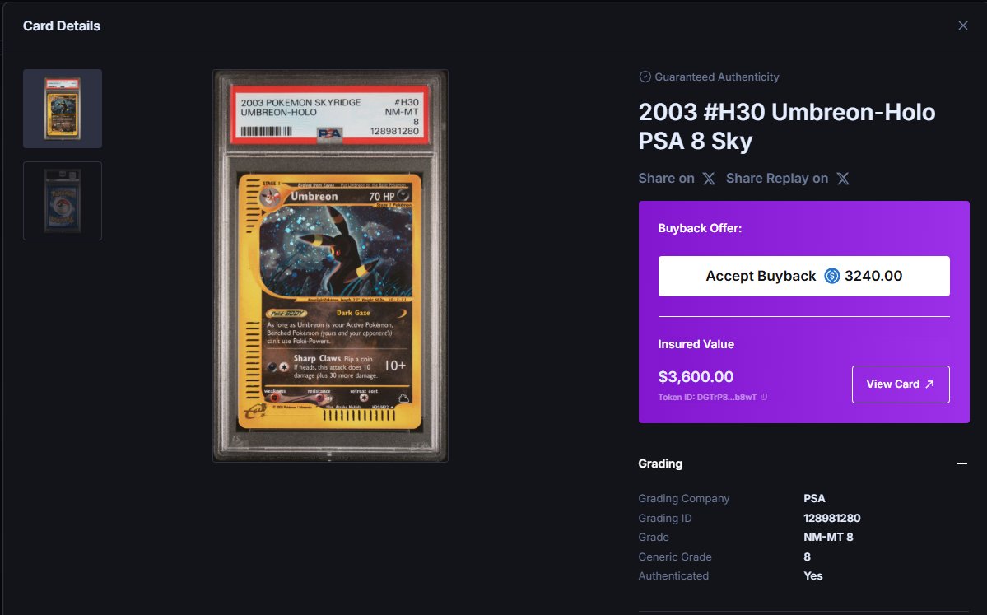The width and height of the screenshot is (987, 615).
Task: Copy the Token ID with copy icon
Action: point(764,397)
